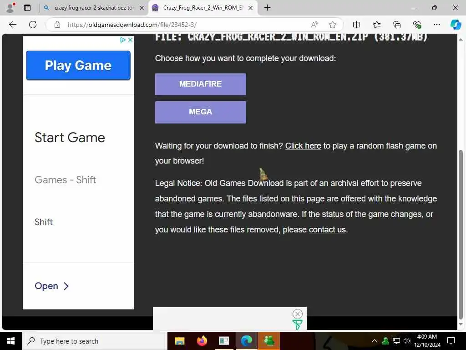
Task: Open the taskbar app beside Firefox
Action: point(224,341)
